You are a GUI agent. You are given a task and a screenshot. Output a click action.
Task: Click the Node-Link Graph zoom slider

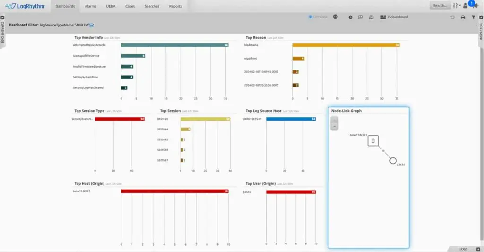point(334,124)
